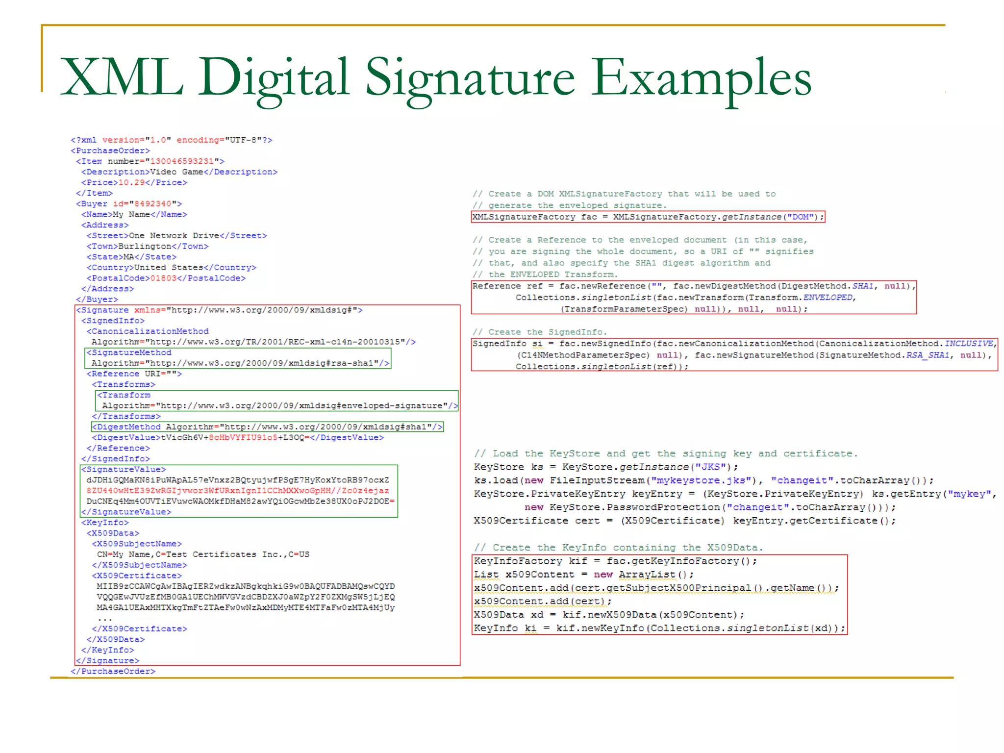Click the Street line One Network Drive
Image resolution: width=1004 pixels, height=753 pixels.
(x=177, y=236)
